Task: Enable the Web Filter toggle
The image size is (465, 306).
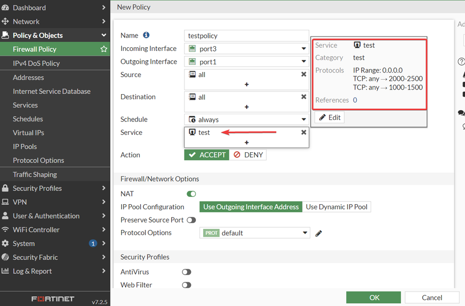Action: pyautogui.click(x=186, y=285)
